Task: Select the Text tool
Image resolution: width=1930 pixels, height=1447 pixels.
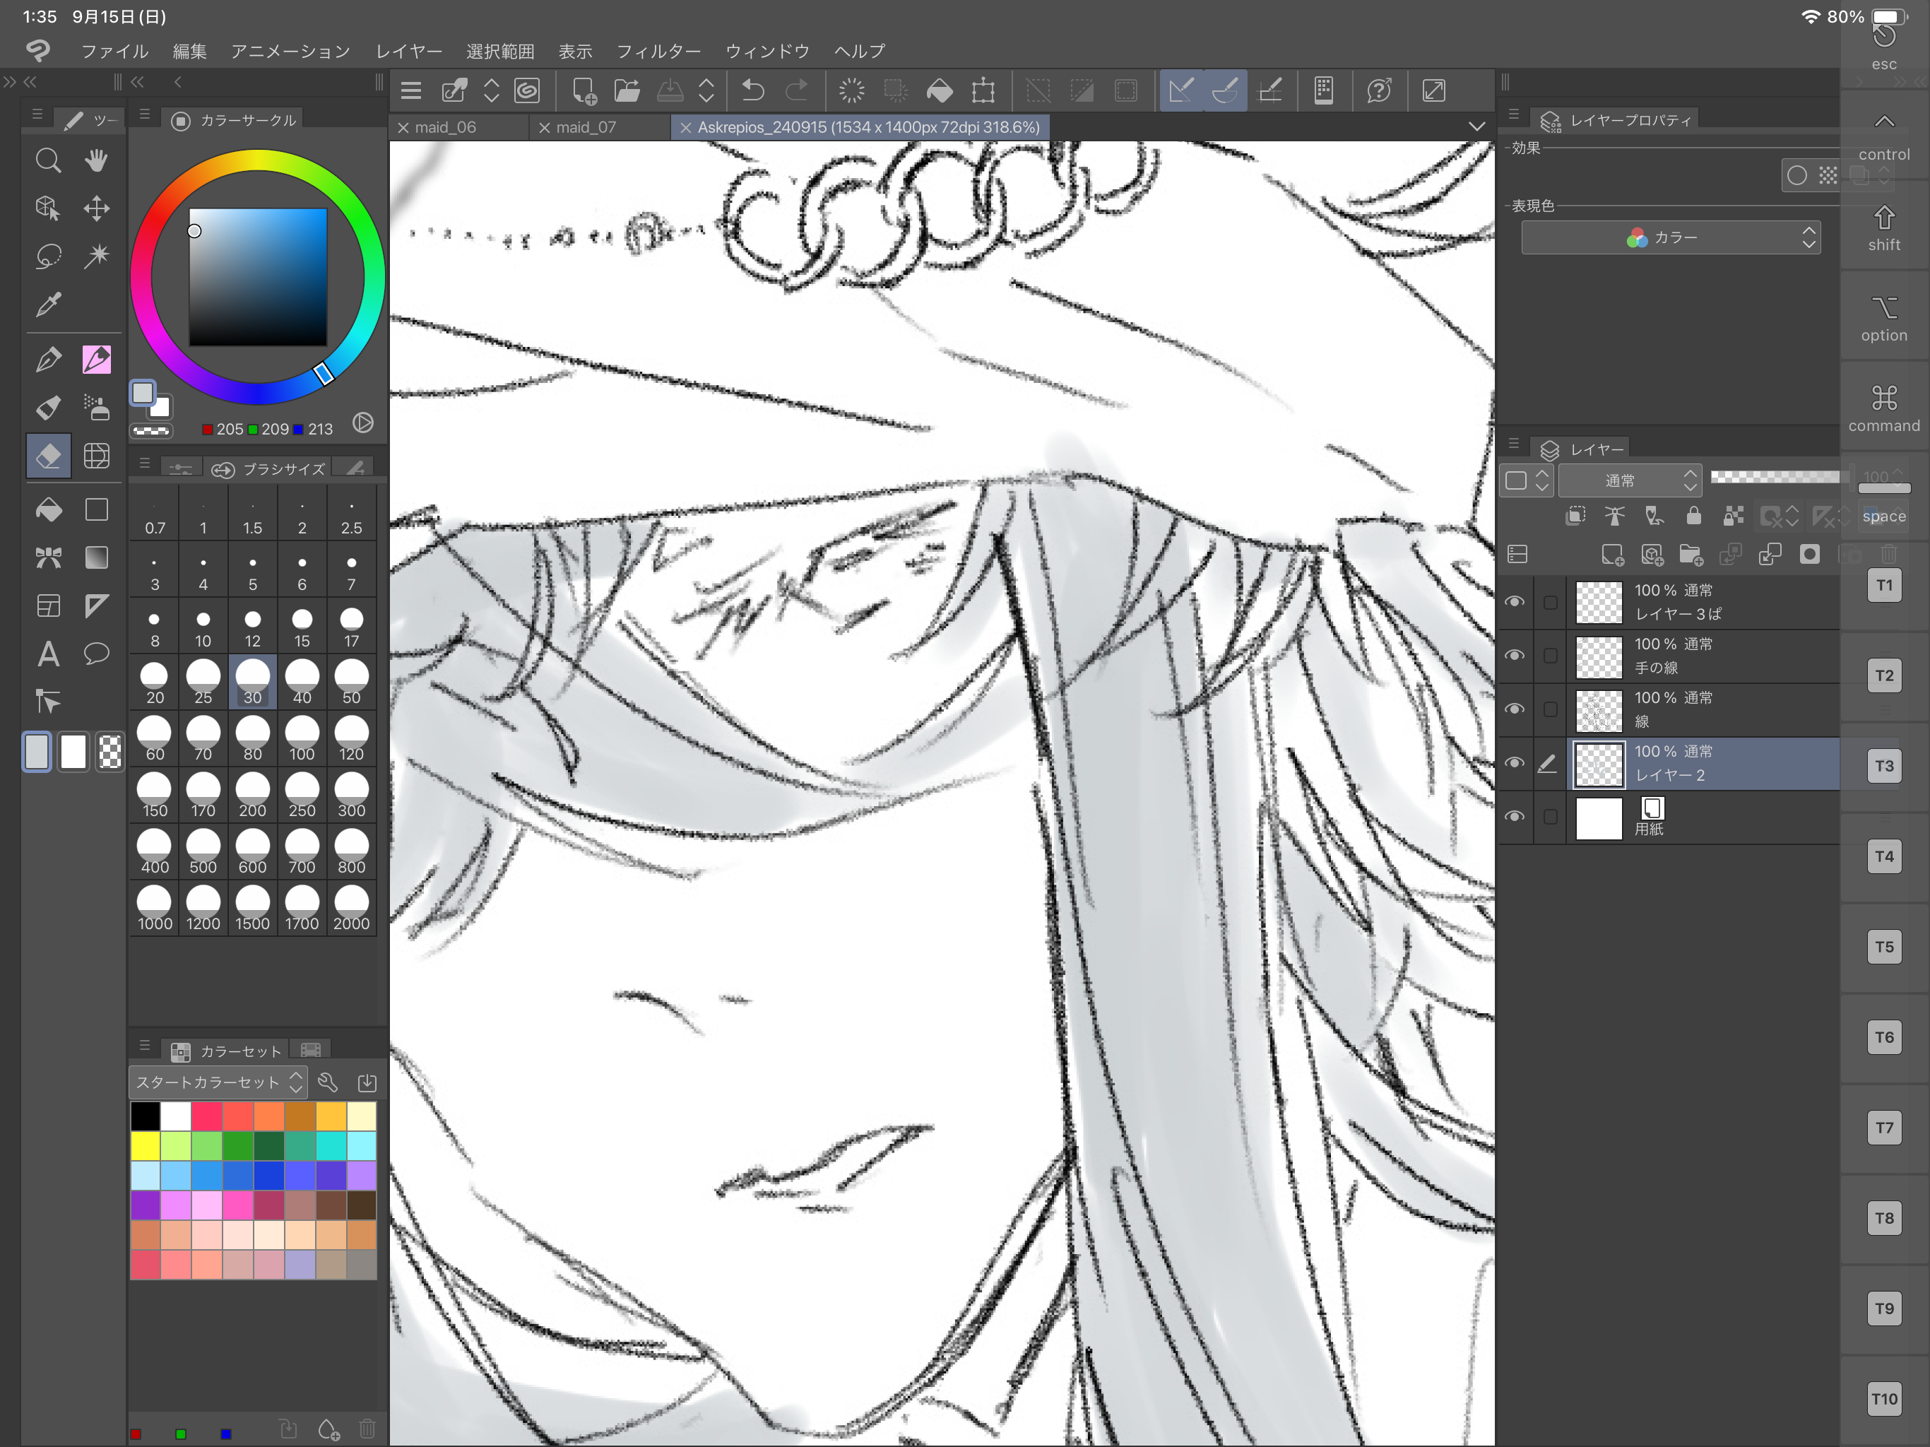Action: click(48, 654)
